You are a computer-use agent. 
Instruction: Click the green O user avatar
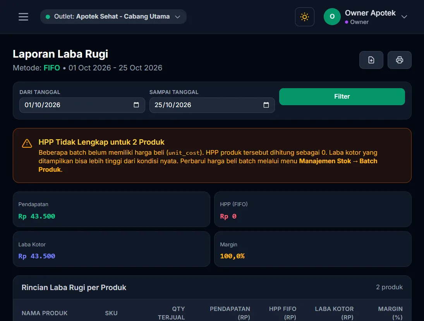(x=332, y=17)
